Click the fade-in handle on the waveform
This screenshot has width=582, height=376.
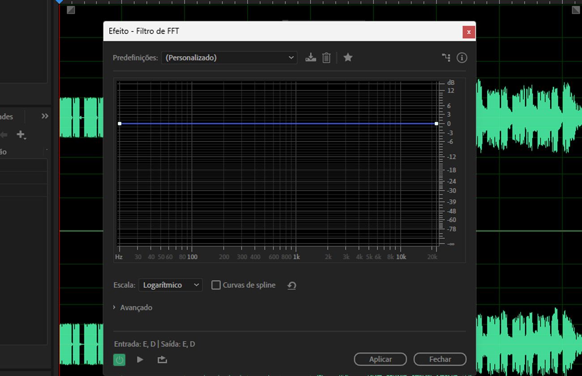[71, 10]
